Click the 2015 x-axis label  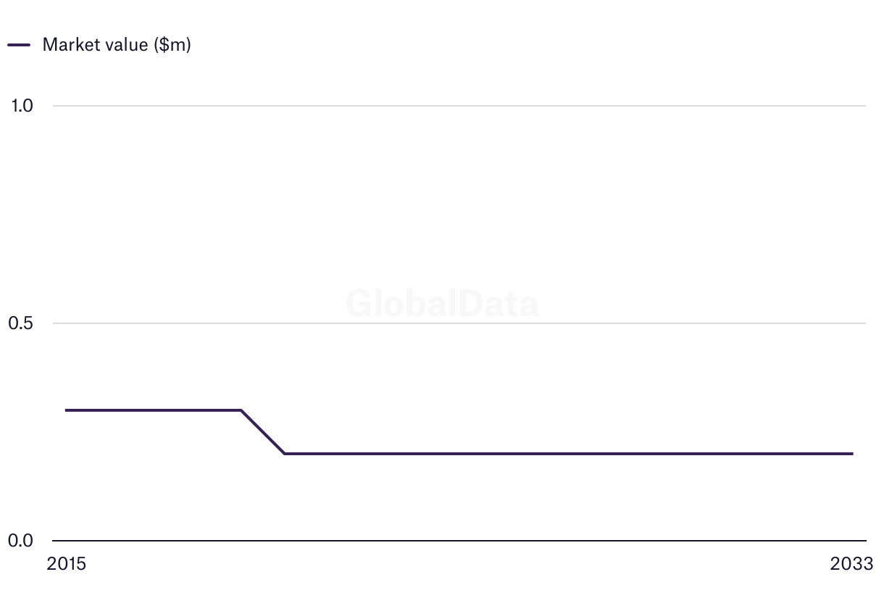coord(66,564)
